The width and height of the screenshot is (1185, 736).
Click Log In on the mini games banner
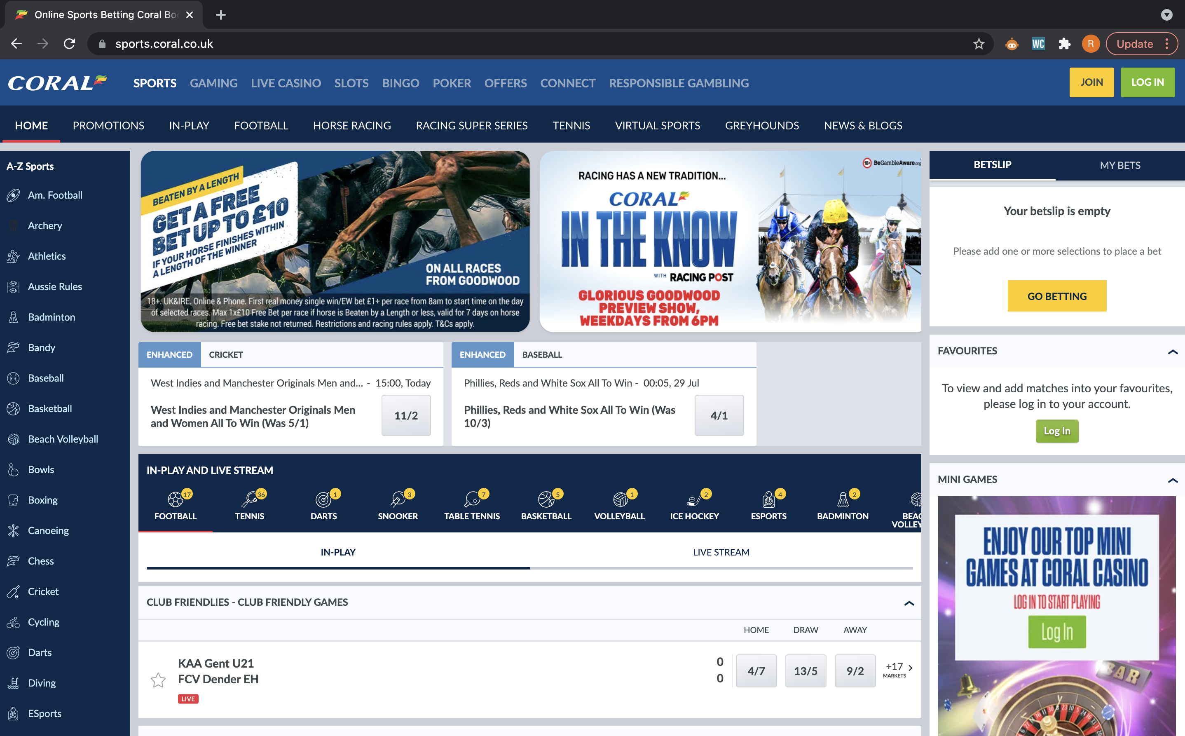tap(1057, 632)
